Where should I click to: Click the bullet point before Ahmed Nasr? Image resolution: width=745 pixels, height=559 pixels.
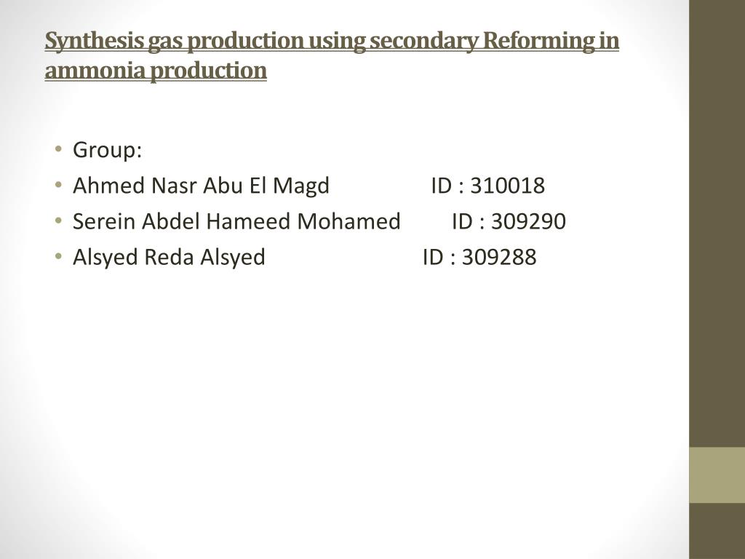click(58, 185)
